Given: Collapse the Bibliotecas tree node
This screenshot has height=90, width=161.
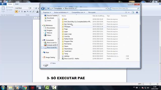Looking at the screenshot, I should (43, 25).
